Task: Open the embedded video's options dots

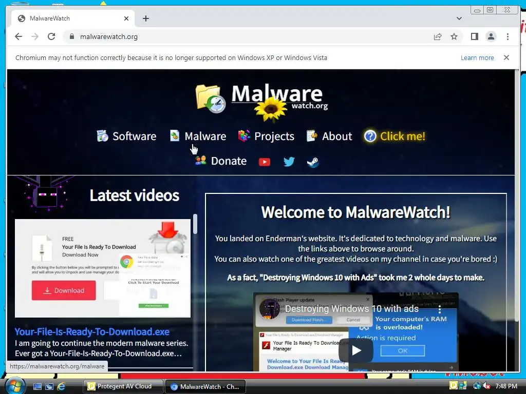Action: (440, 309)
